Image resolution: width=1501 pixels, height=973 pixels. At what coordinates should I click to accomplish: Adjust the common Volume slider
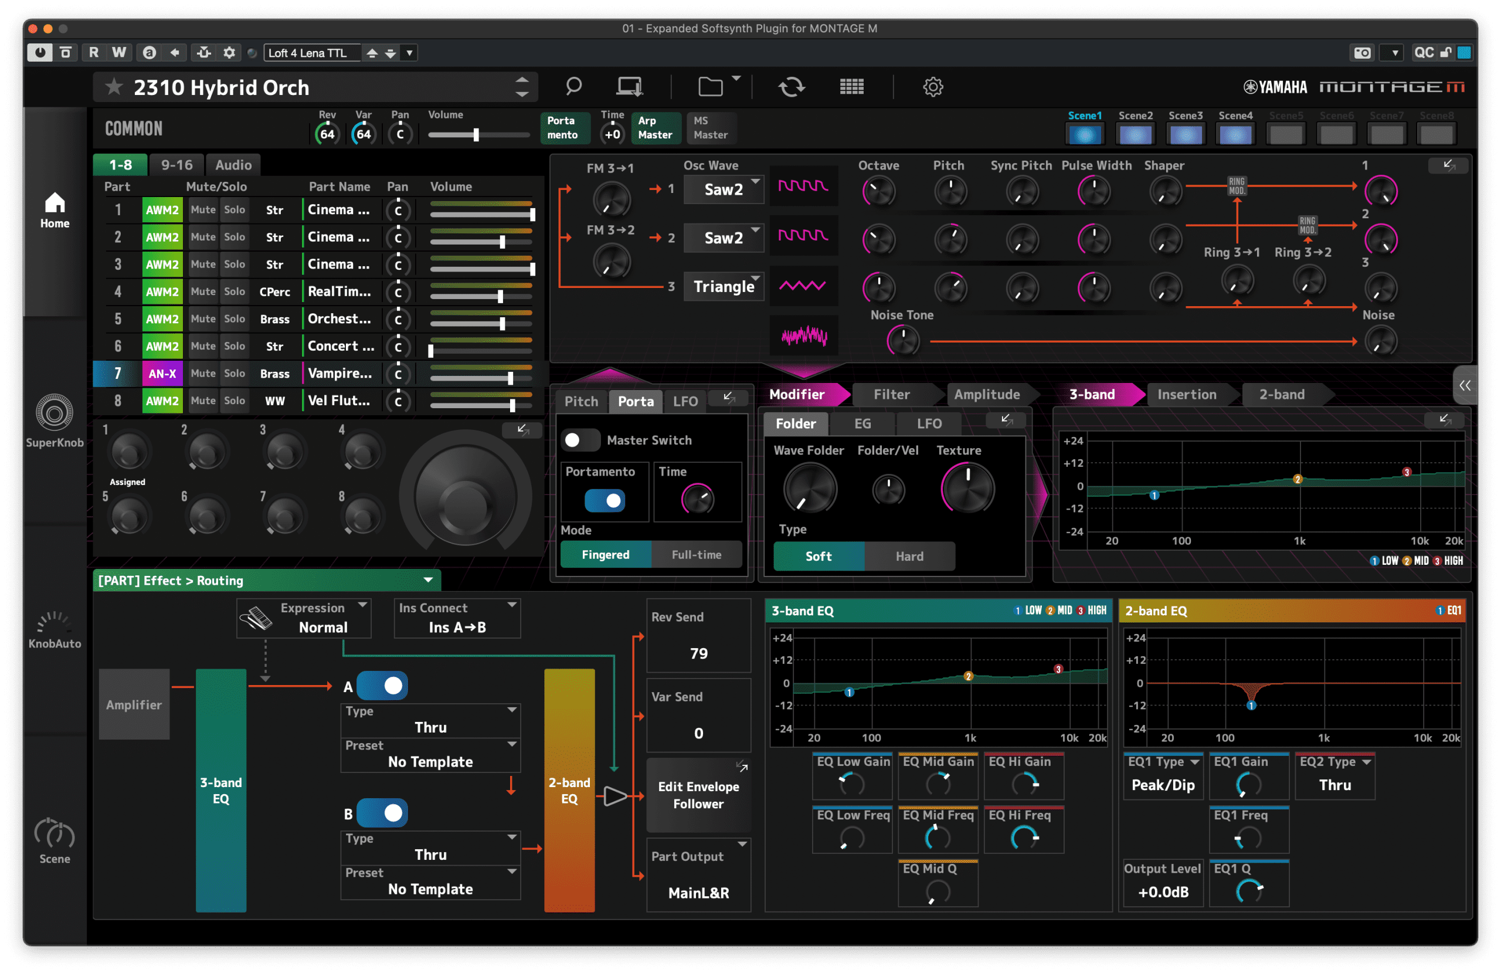point(478,134)
